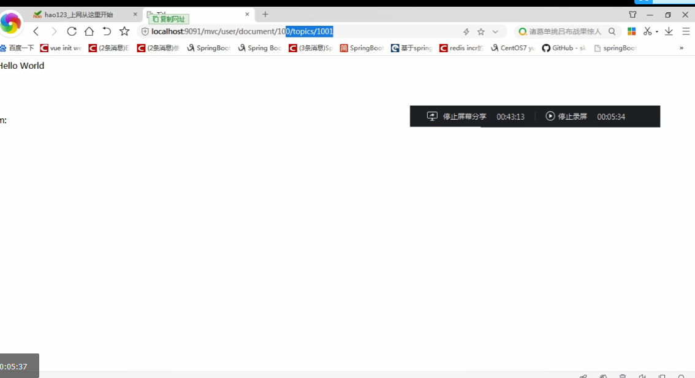The height and width of the screenshot is (378, 695).
Task: Open the 百度一下 bookmark
Action: pos(17,48)
